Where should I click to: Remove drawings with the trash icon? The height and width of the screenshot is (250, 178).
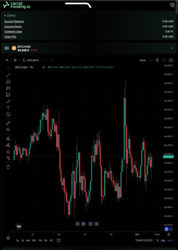coord(8,167)
